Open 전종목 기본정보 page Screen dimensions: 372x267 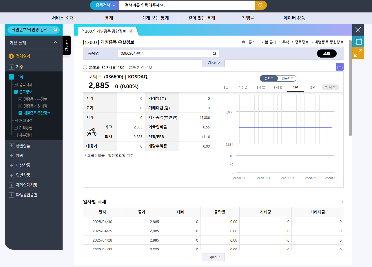pos(35,99)
